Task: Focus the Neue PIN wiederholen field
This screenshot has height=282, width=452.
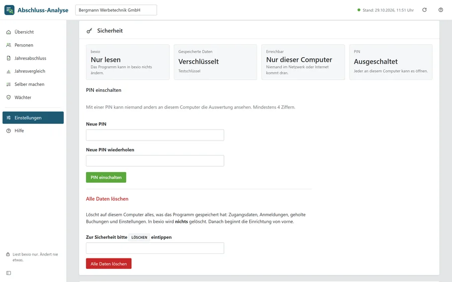Action: tap(155, 161)
